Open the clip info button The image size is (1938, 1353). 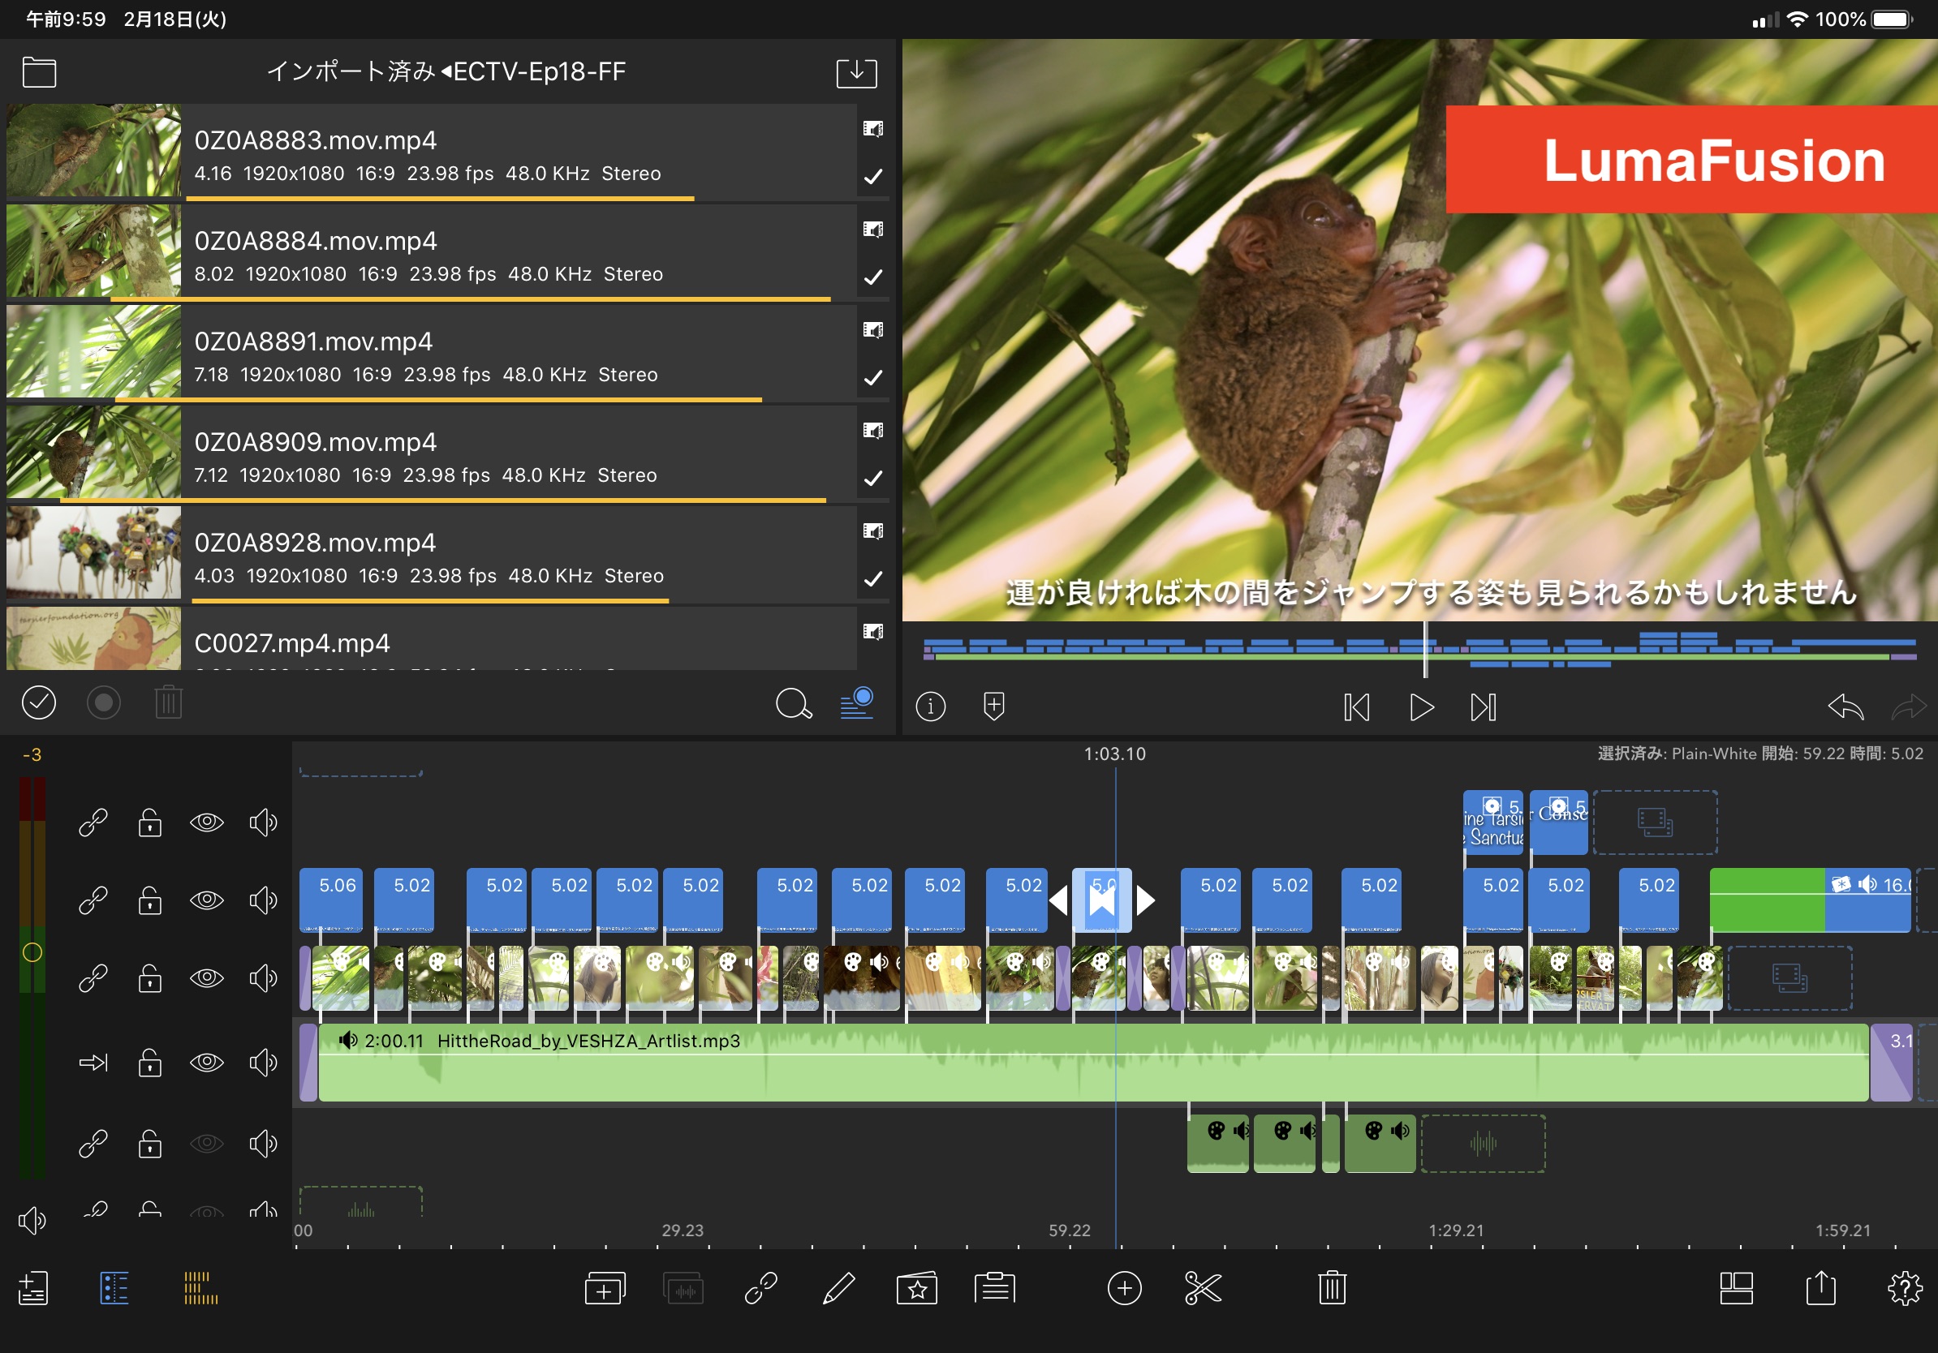click(x=930, y=706)
